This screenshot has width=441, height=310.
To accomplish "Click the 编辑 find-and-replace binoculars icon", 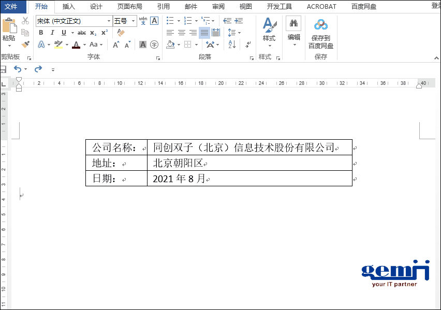I will tap(293, 23).
